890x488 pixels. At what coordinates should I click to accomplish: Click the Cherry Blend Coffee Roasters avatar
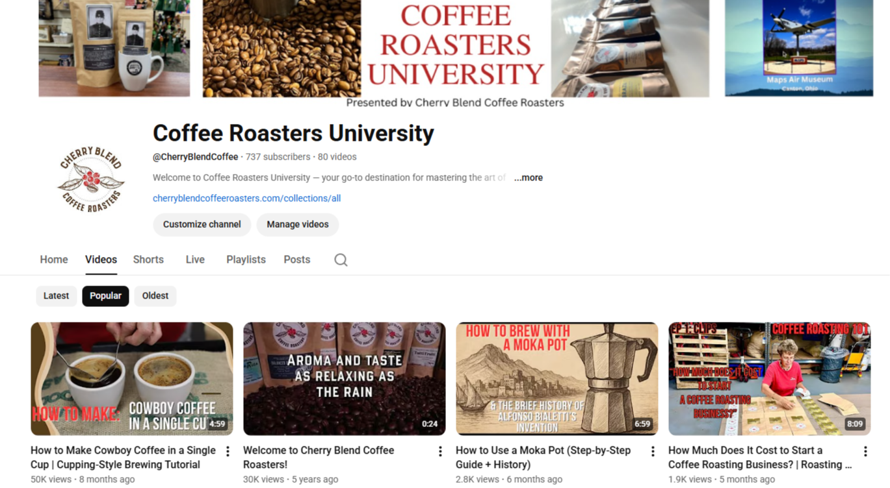[91, 179]
